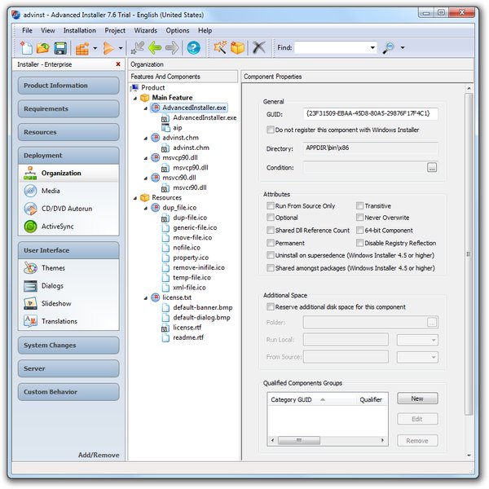Open Dialogs page in sidebar
Viewport: 489px width, 489px height.
[x=68, y=286]
